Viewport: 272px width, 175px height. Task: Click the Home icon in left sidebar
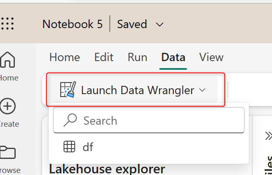coord(8,61)
